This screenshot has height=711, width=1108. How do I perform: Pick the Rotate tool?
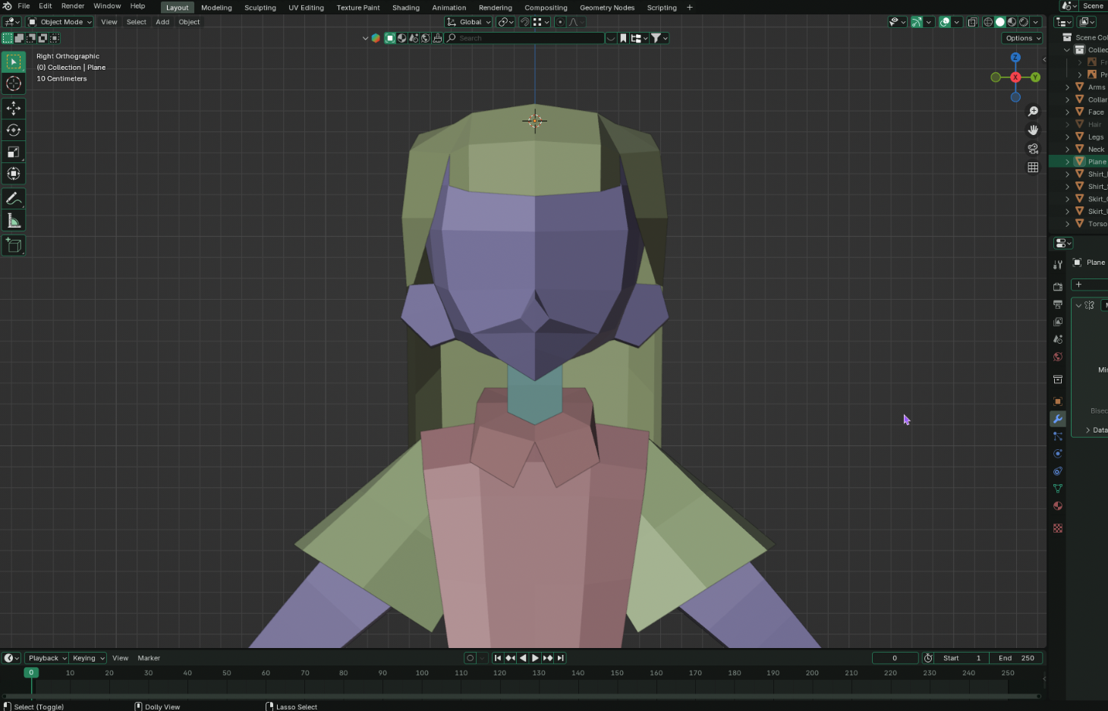pos(14,131)
